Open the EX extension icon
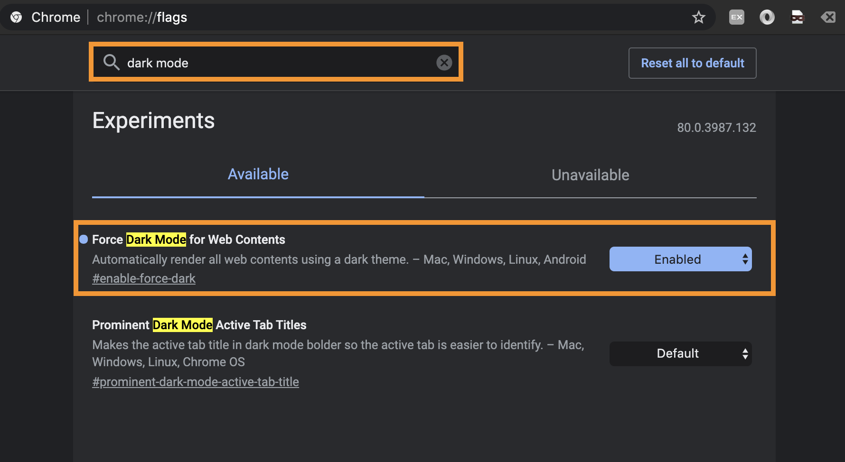Screen dimensions: 845x462 [x=737, y=18]
